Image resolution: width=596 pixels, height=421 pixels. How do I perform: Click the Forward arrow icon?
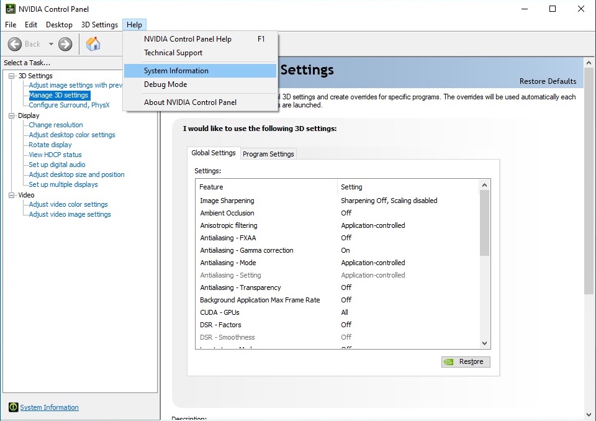(65, 44)
